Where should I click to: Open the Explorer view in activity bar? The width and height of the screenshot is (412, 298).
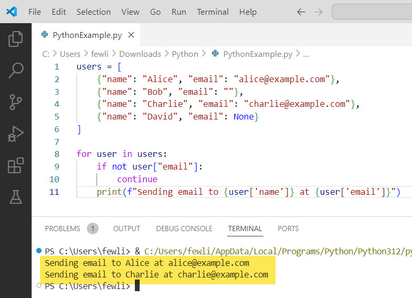pos(16,39)
